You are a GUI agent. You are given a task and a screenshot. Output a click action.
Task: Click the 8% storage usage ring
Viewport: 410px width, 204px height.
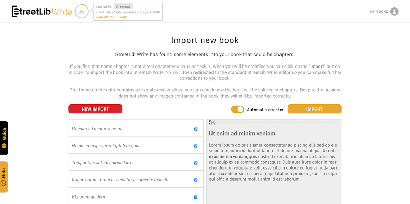[x=81, y=11]
